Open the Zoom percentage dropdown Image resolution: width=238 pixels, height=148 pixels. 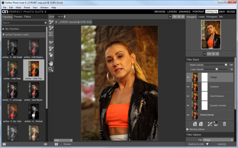65,17
